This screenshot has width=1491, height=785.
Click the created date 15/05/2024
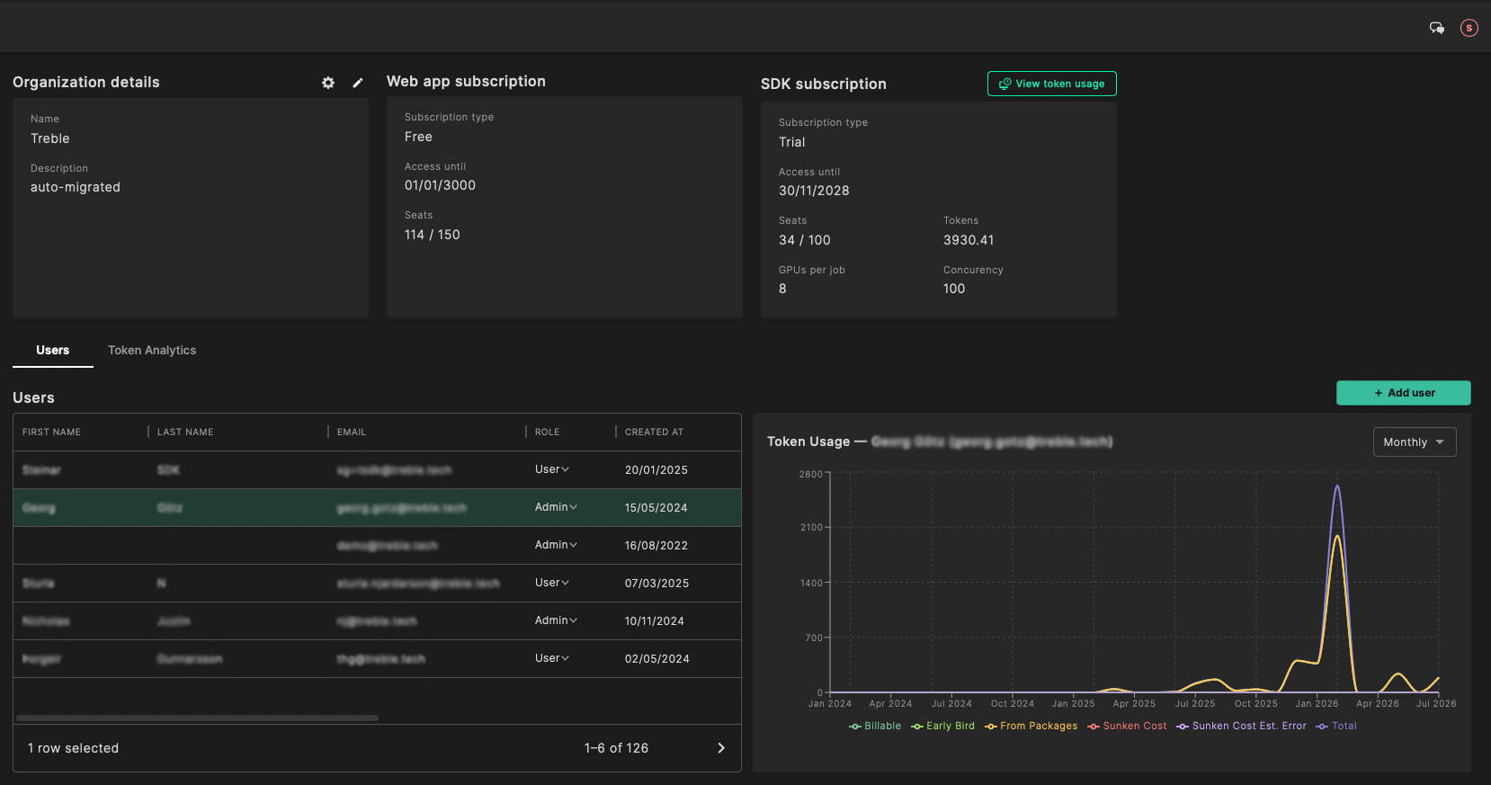656,508
